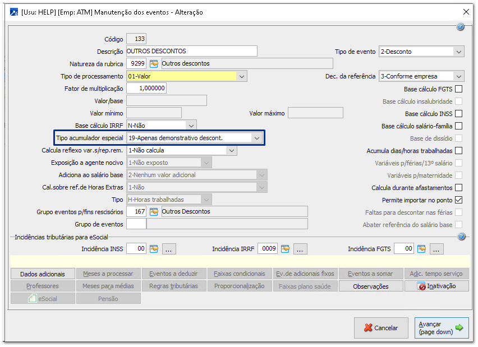Expand Tipo de processamento combo box
This screenshot has width=478, height=347.
(241, 76)
